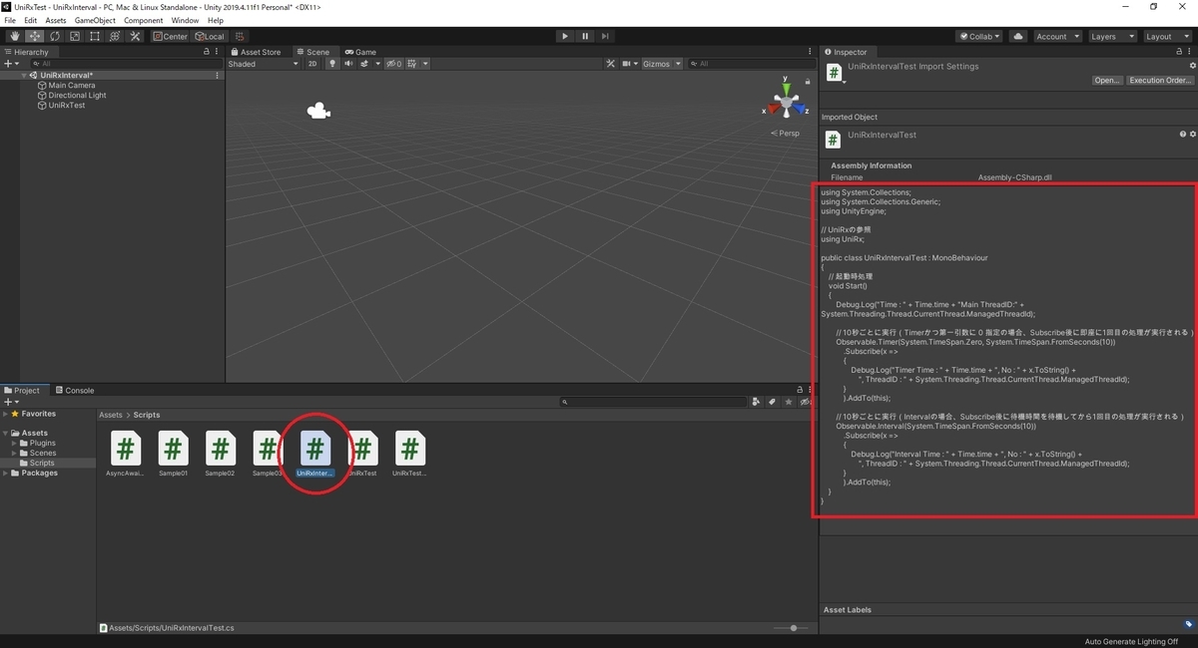Screen dimensions: 1198x648
Task: Expand the Plugins folder
Action: [x=16, y=444]
